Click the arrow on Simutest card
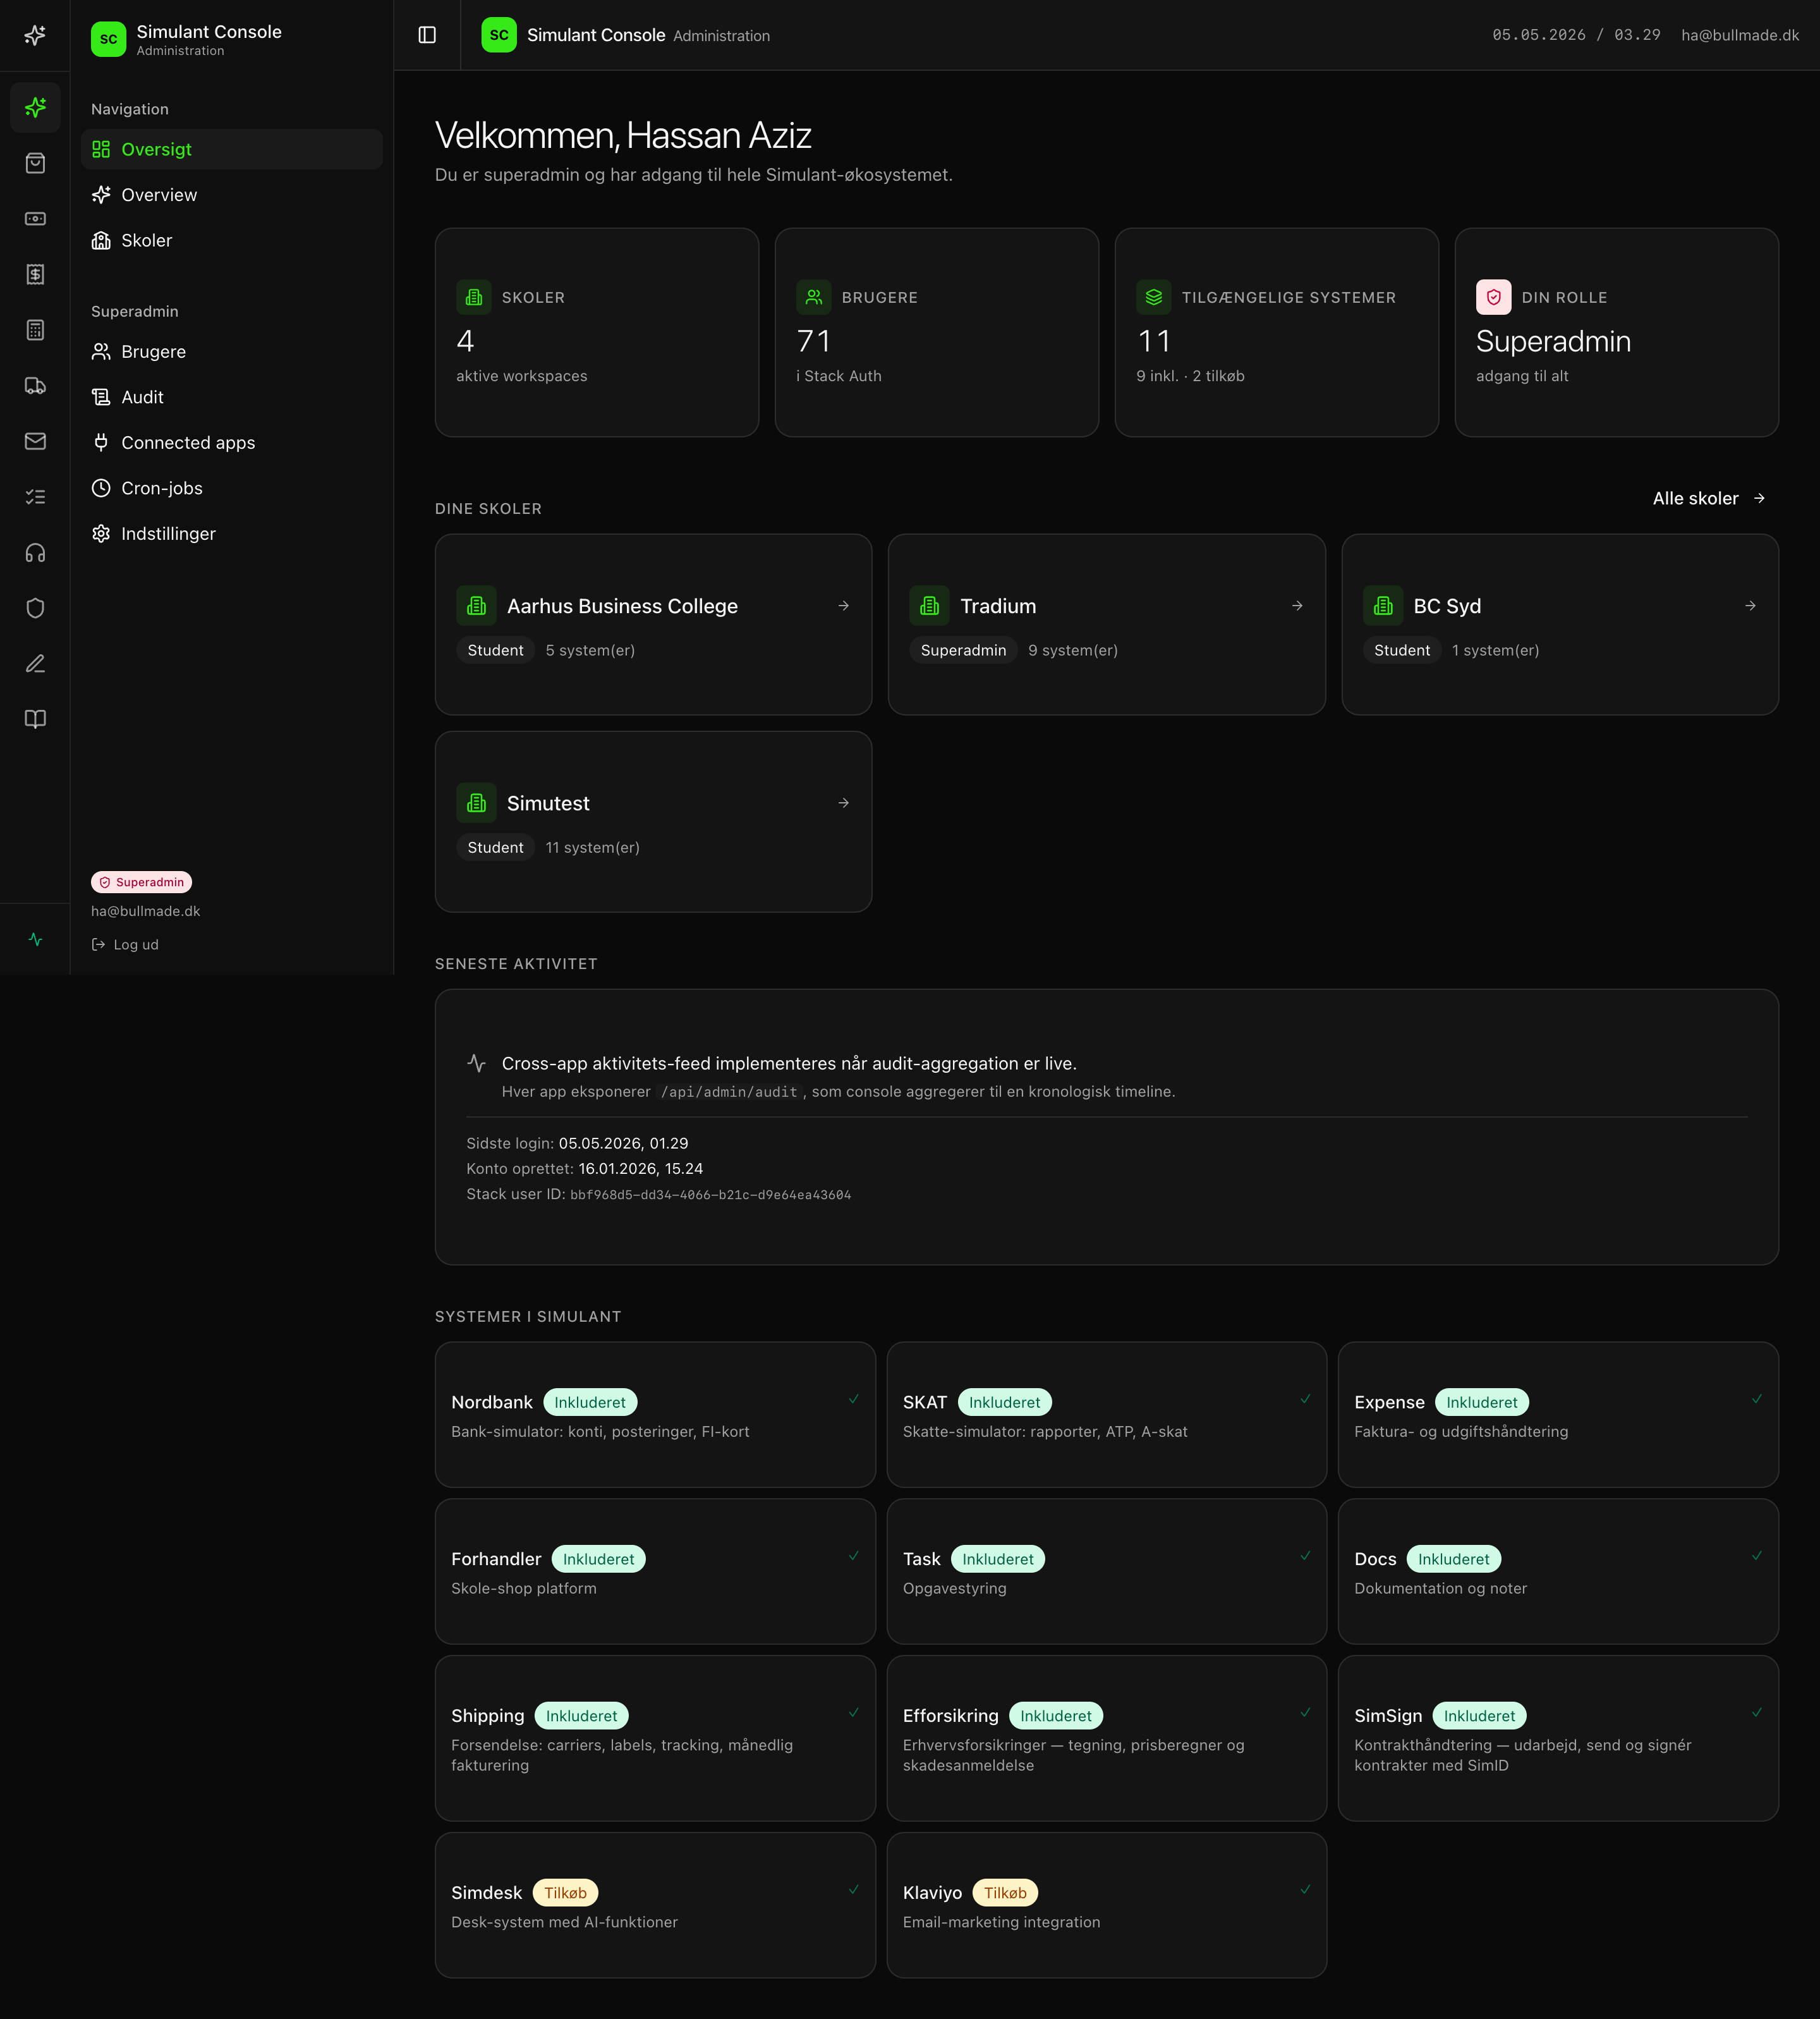 (844, 802)
